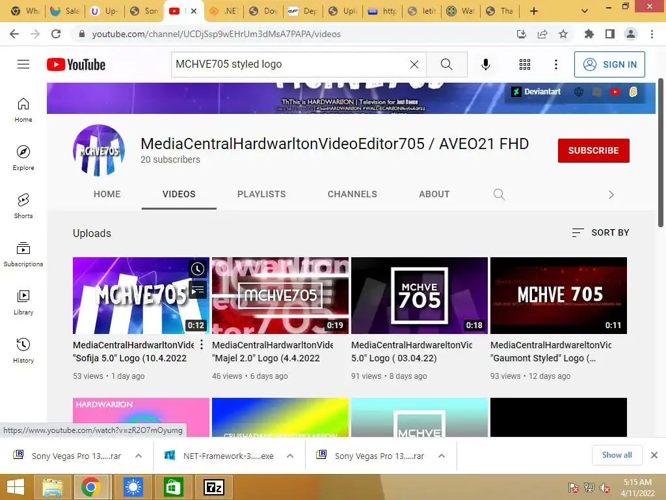The width and height of the screenshot is (666, 500).
Task: Open the Majel 2.0 Logo video thumbnail
Action: pyautogui.click(x=280, y=296)
